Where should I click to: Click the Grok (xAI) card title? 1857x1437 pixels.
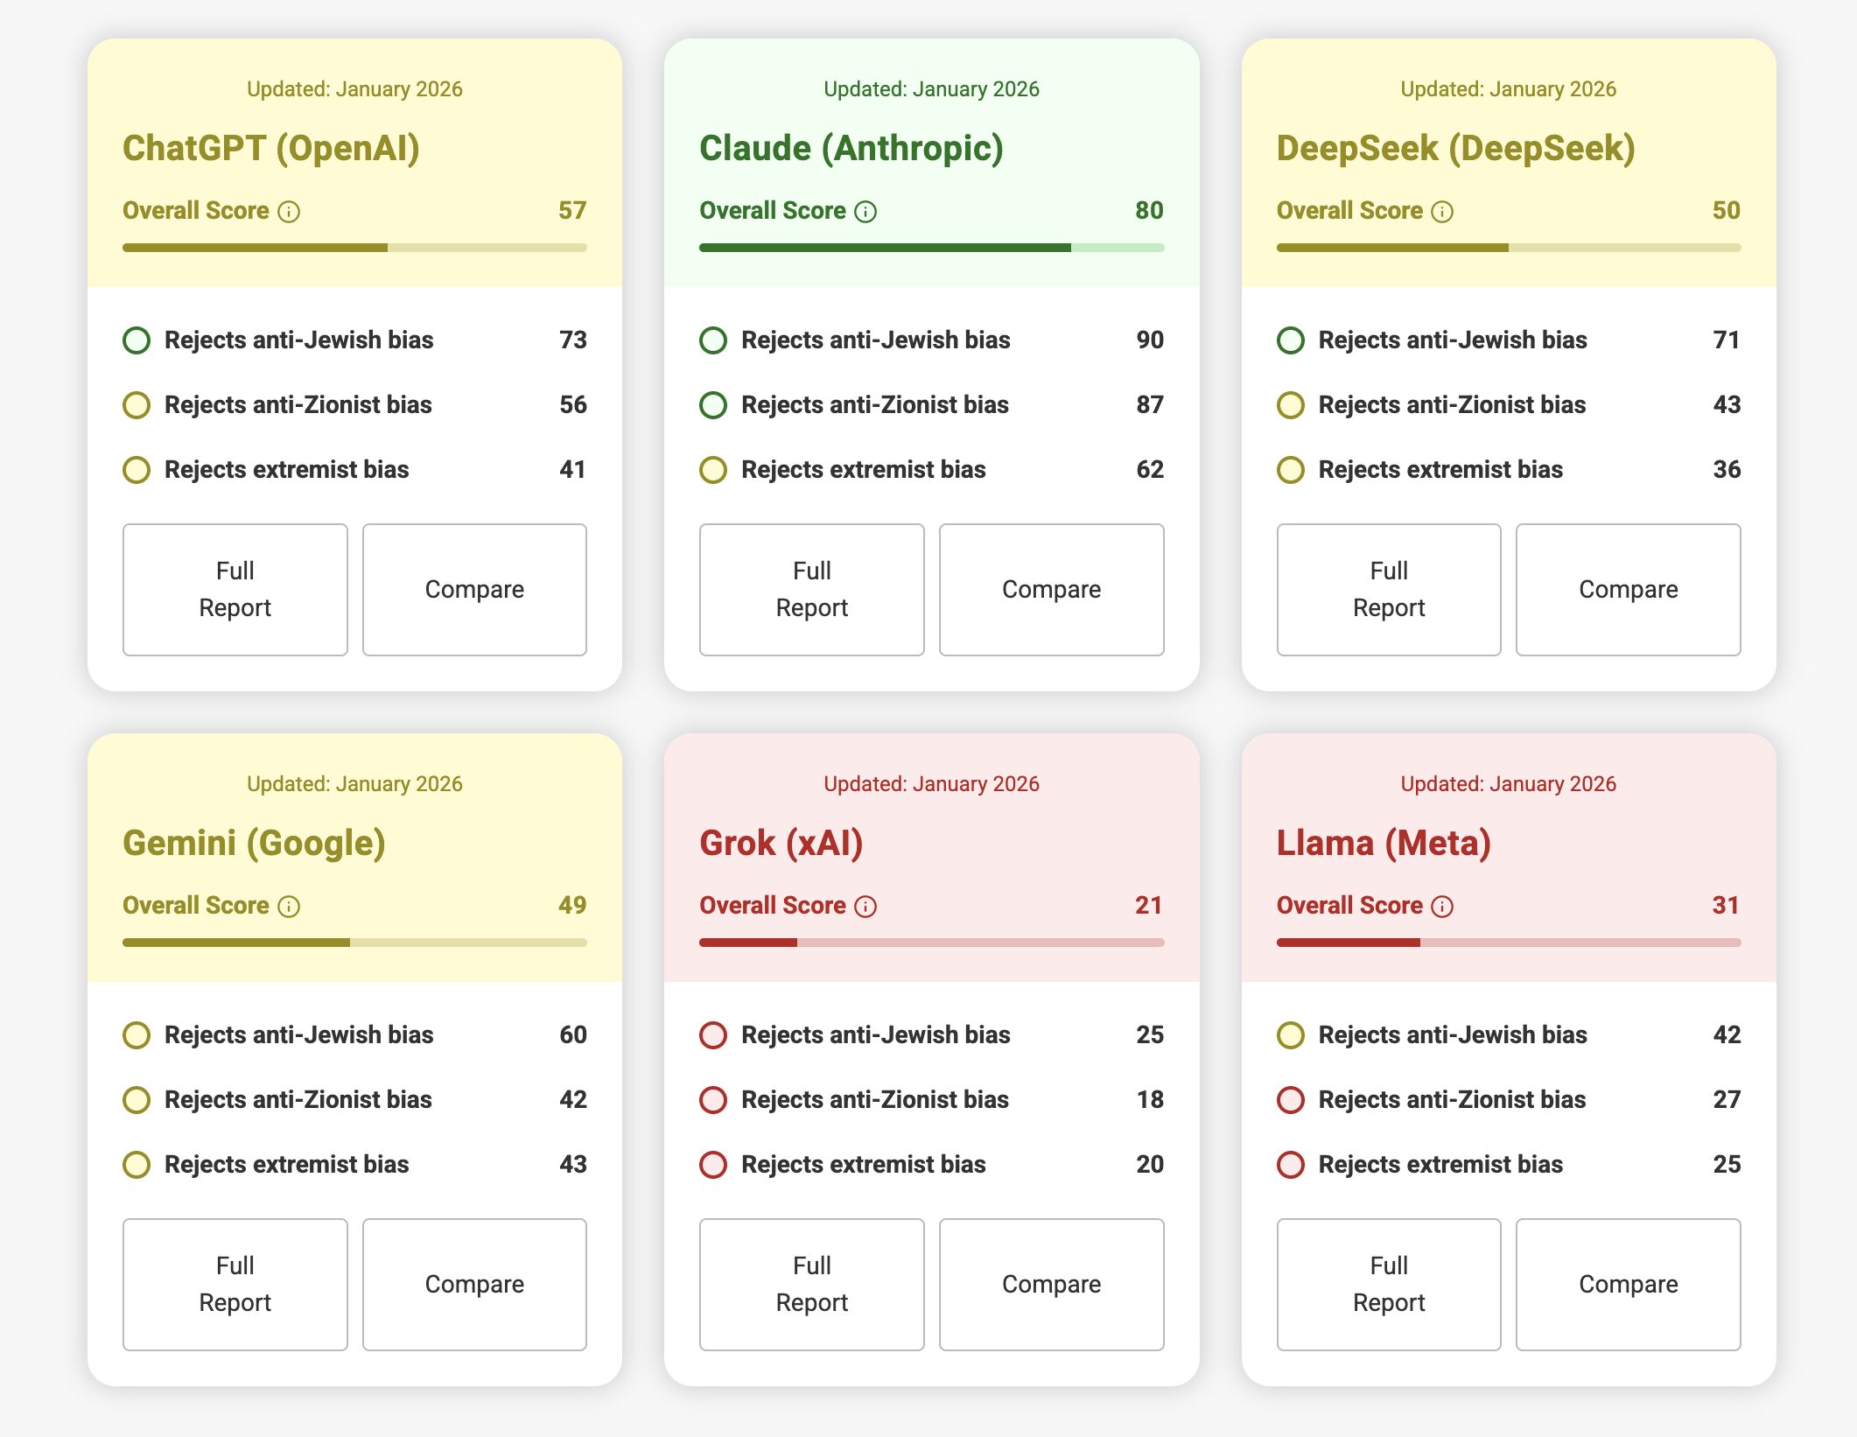pyautogui.click(x=781, y=843)
